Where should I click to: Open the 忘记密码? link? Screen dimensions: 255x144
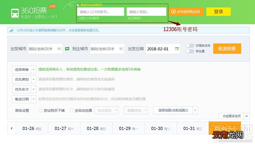(x=135, y=18)
